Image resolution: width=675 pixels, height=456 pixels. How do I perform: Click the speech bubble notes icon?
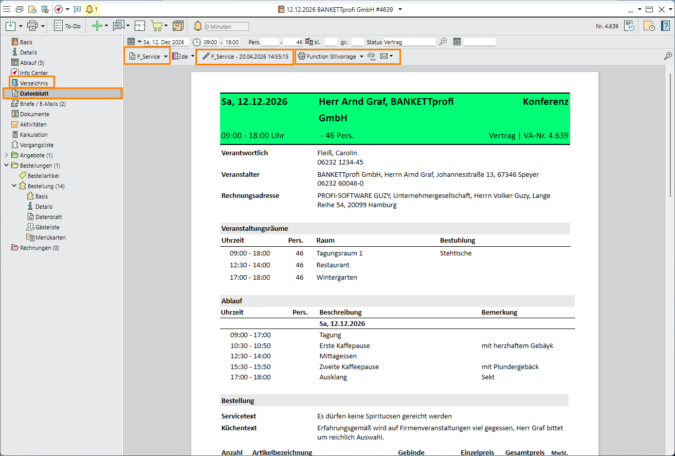[x=118, y=26]
